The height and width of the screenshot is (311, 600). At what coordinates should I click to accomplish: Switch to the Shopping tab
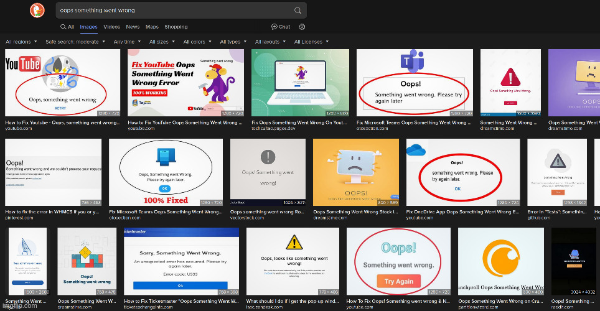[x=176, y=27]
